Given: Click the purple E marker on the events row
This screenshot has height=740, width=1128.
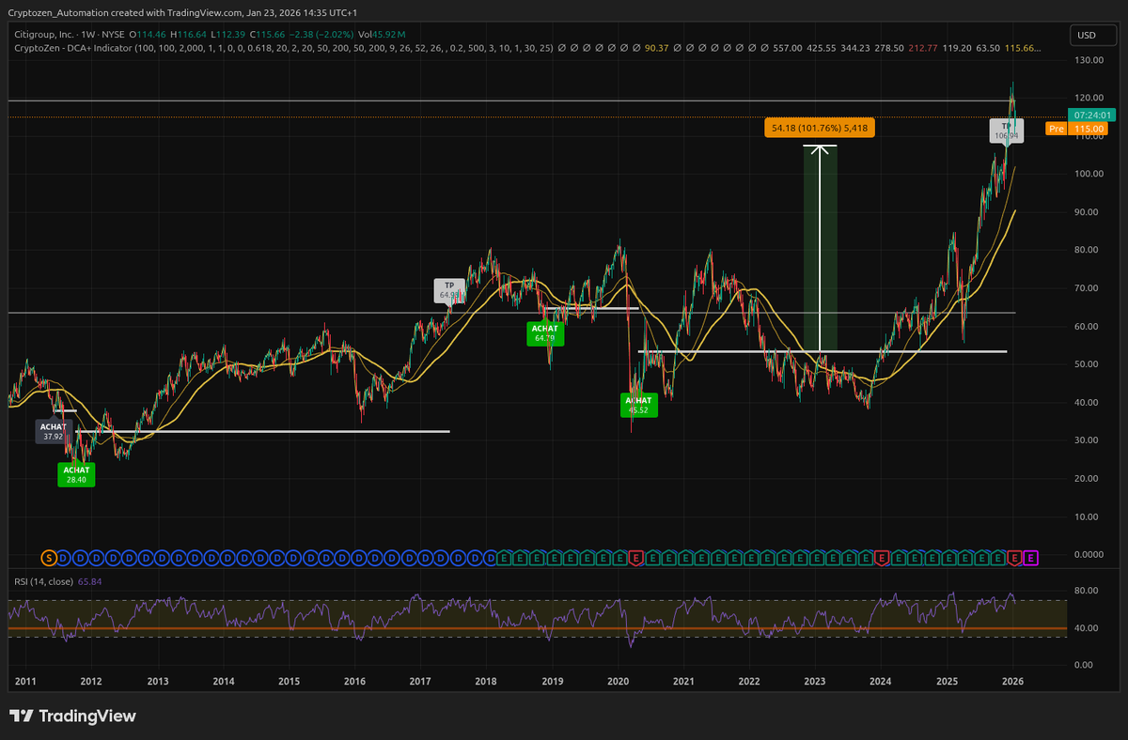Looking at the screenshot, I should [1031, 558].
